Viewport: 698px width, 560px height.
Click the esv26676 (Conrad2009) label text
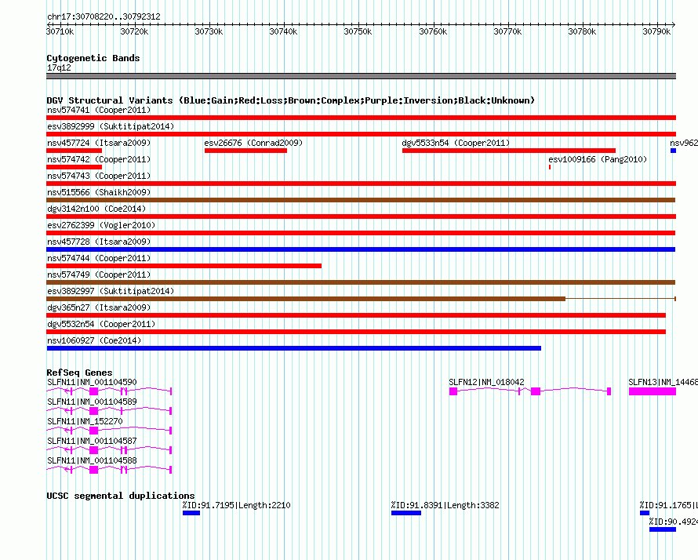[253, 143]
